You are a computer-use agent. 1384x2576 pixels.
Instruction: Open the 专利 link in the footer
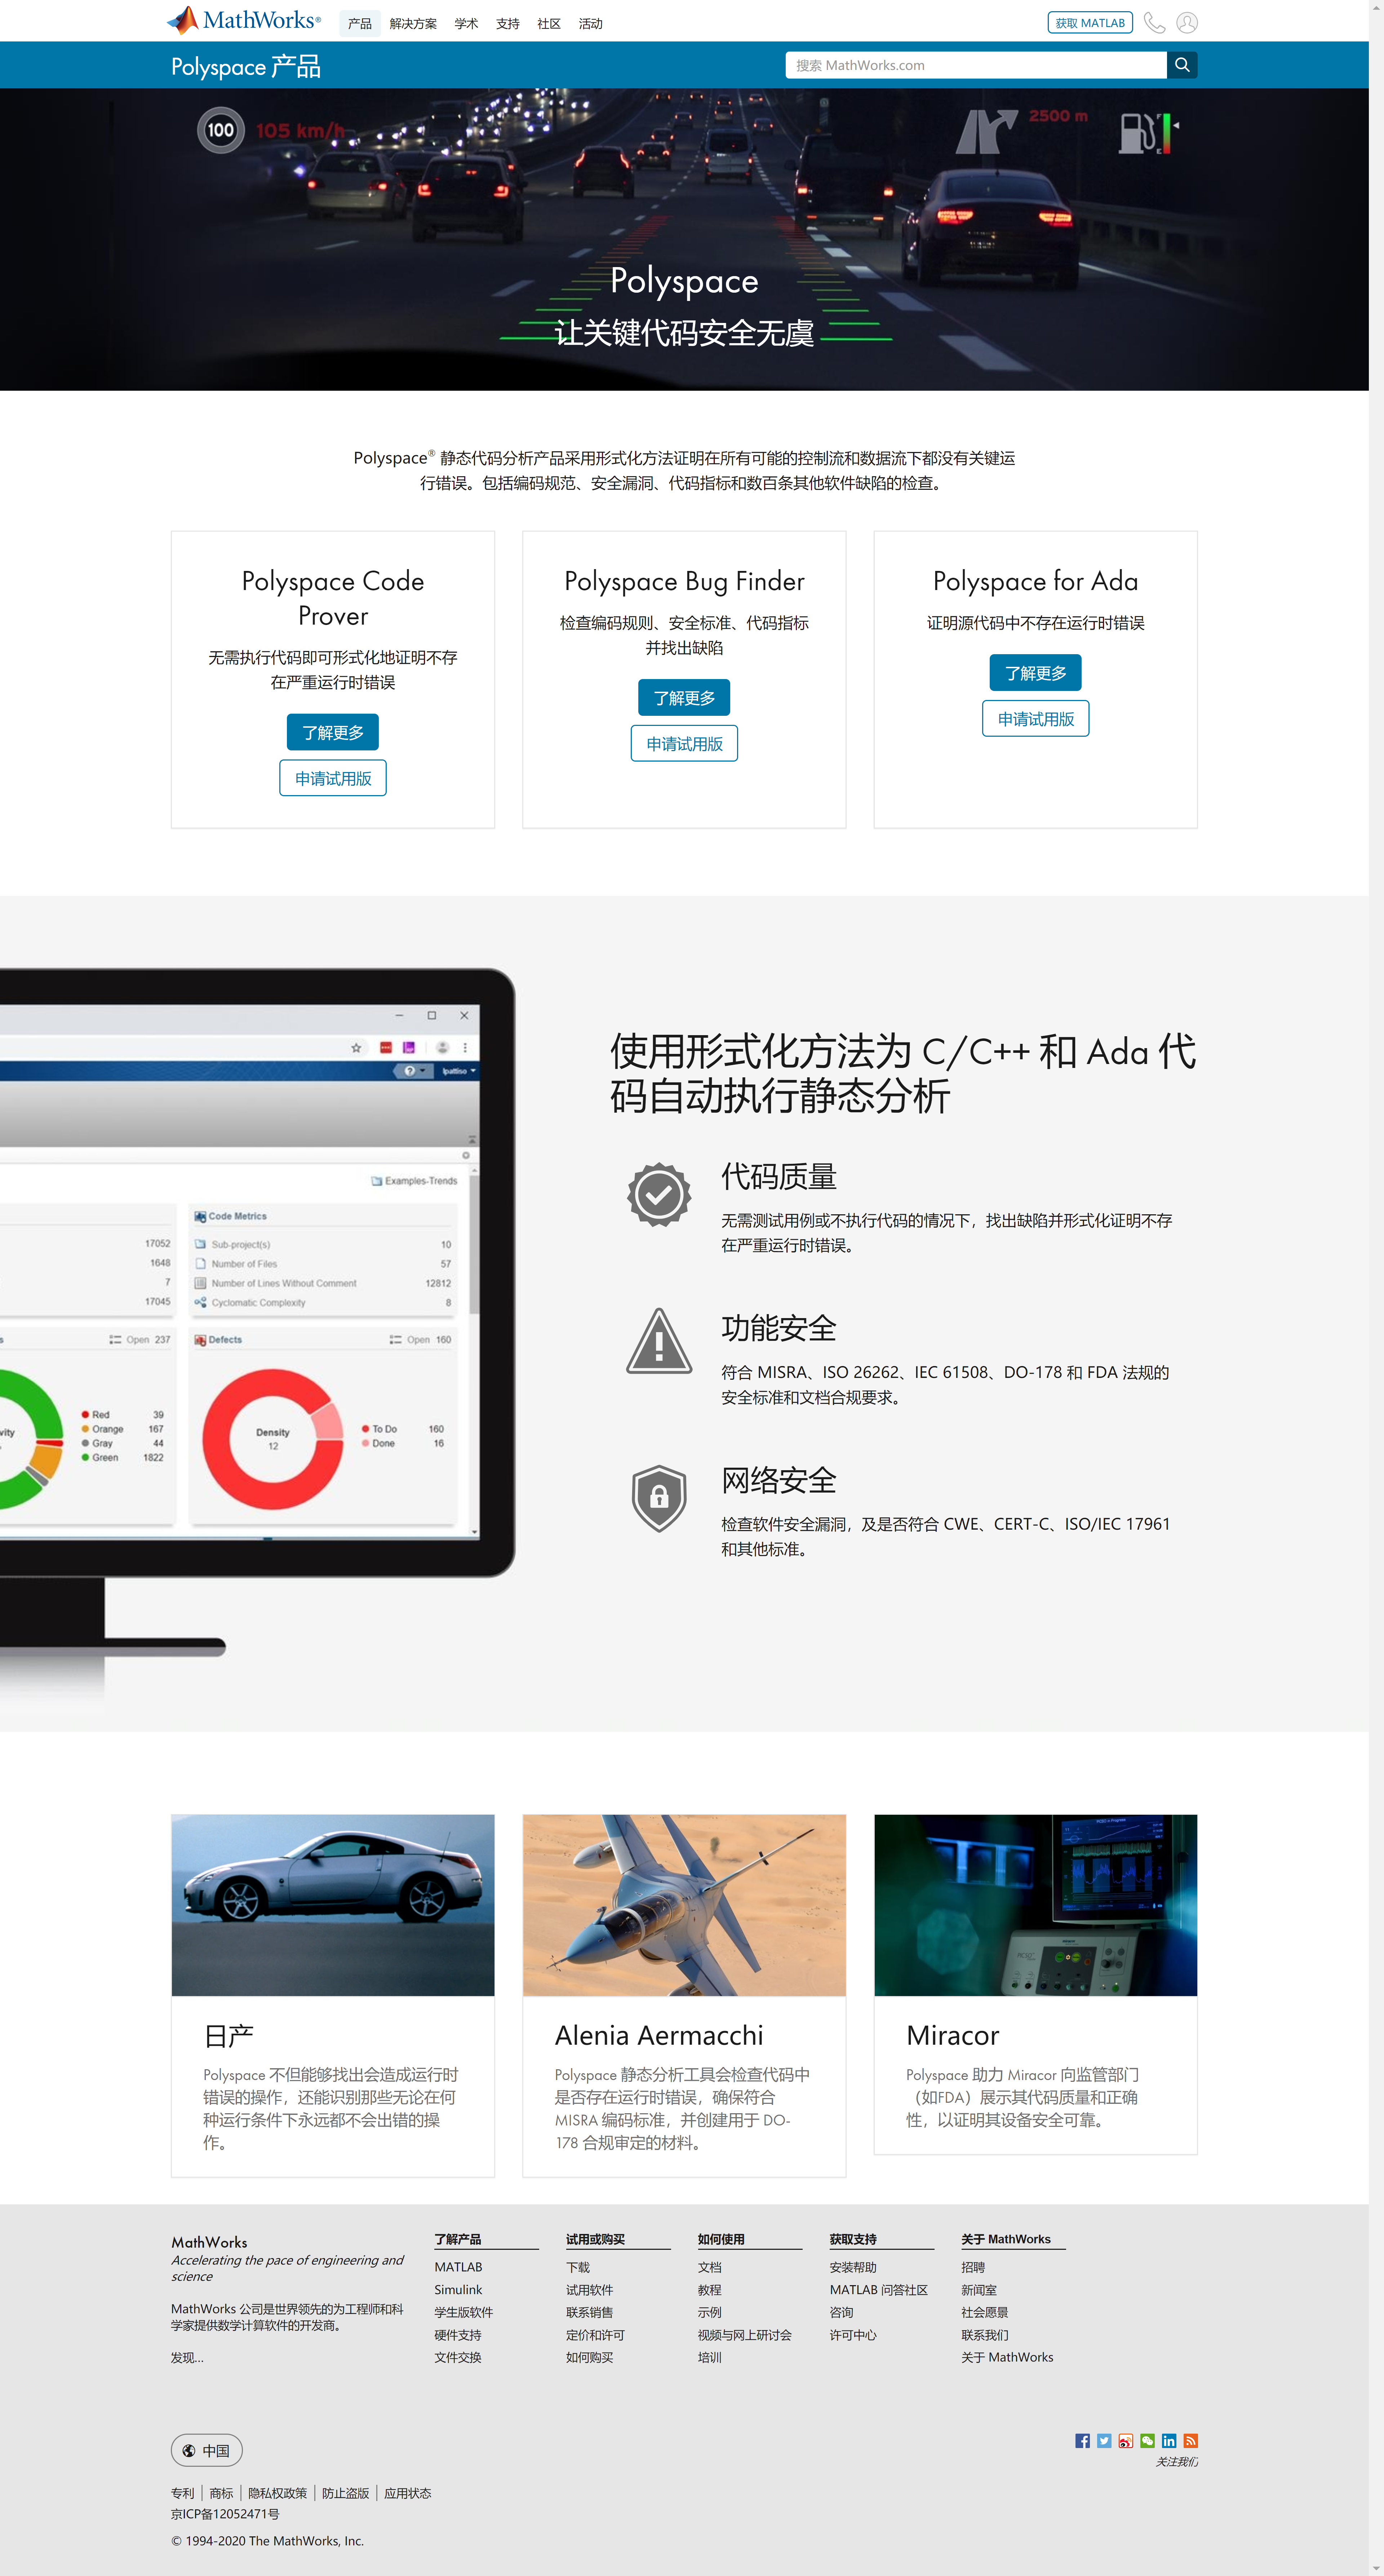pyautogui.click(x=183, y=2493)
